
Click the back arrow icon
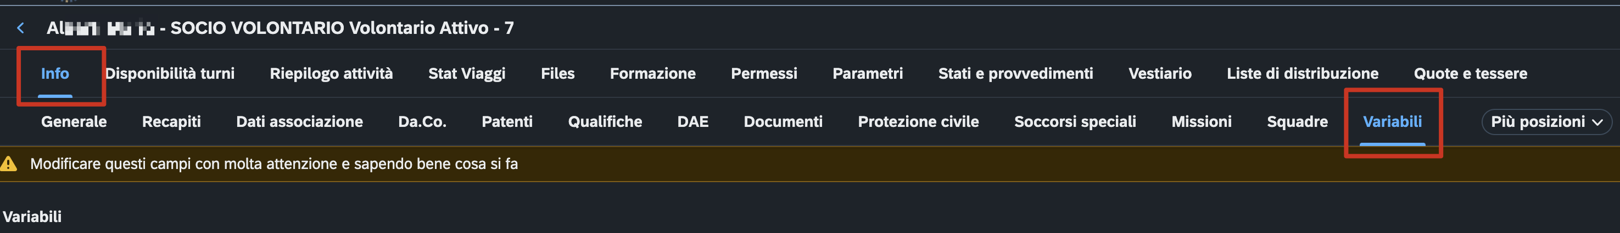point(21,28)
